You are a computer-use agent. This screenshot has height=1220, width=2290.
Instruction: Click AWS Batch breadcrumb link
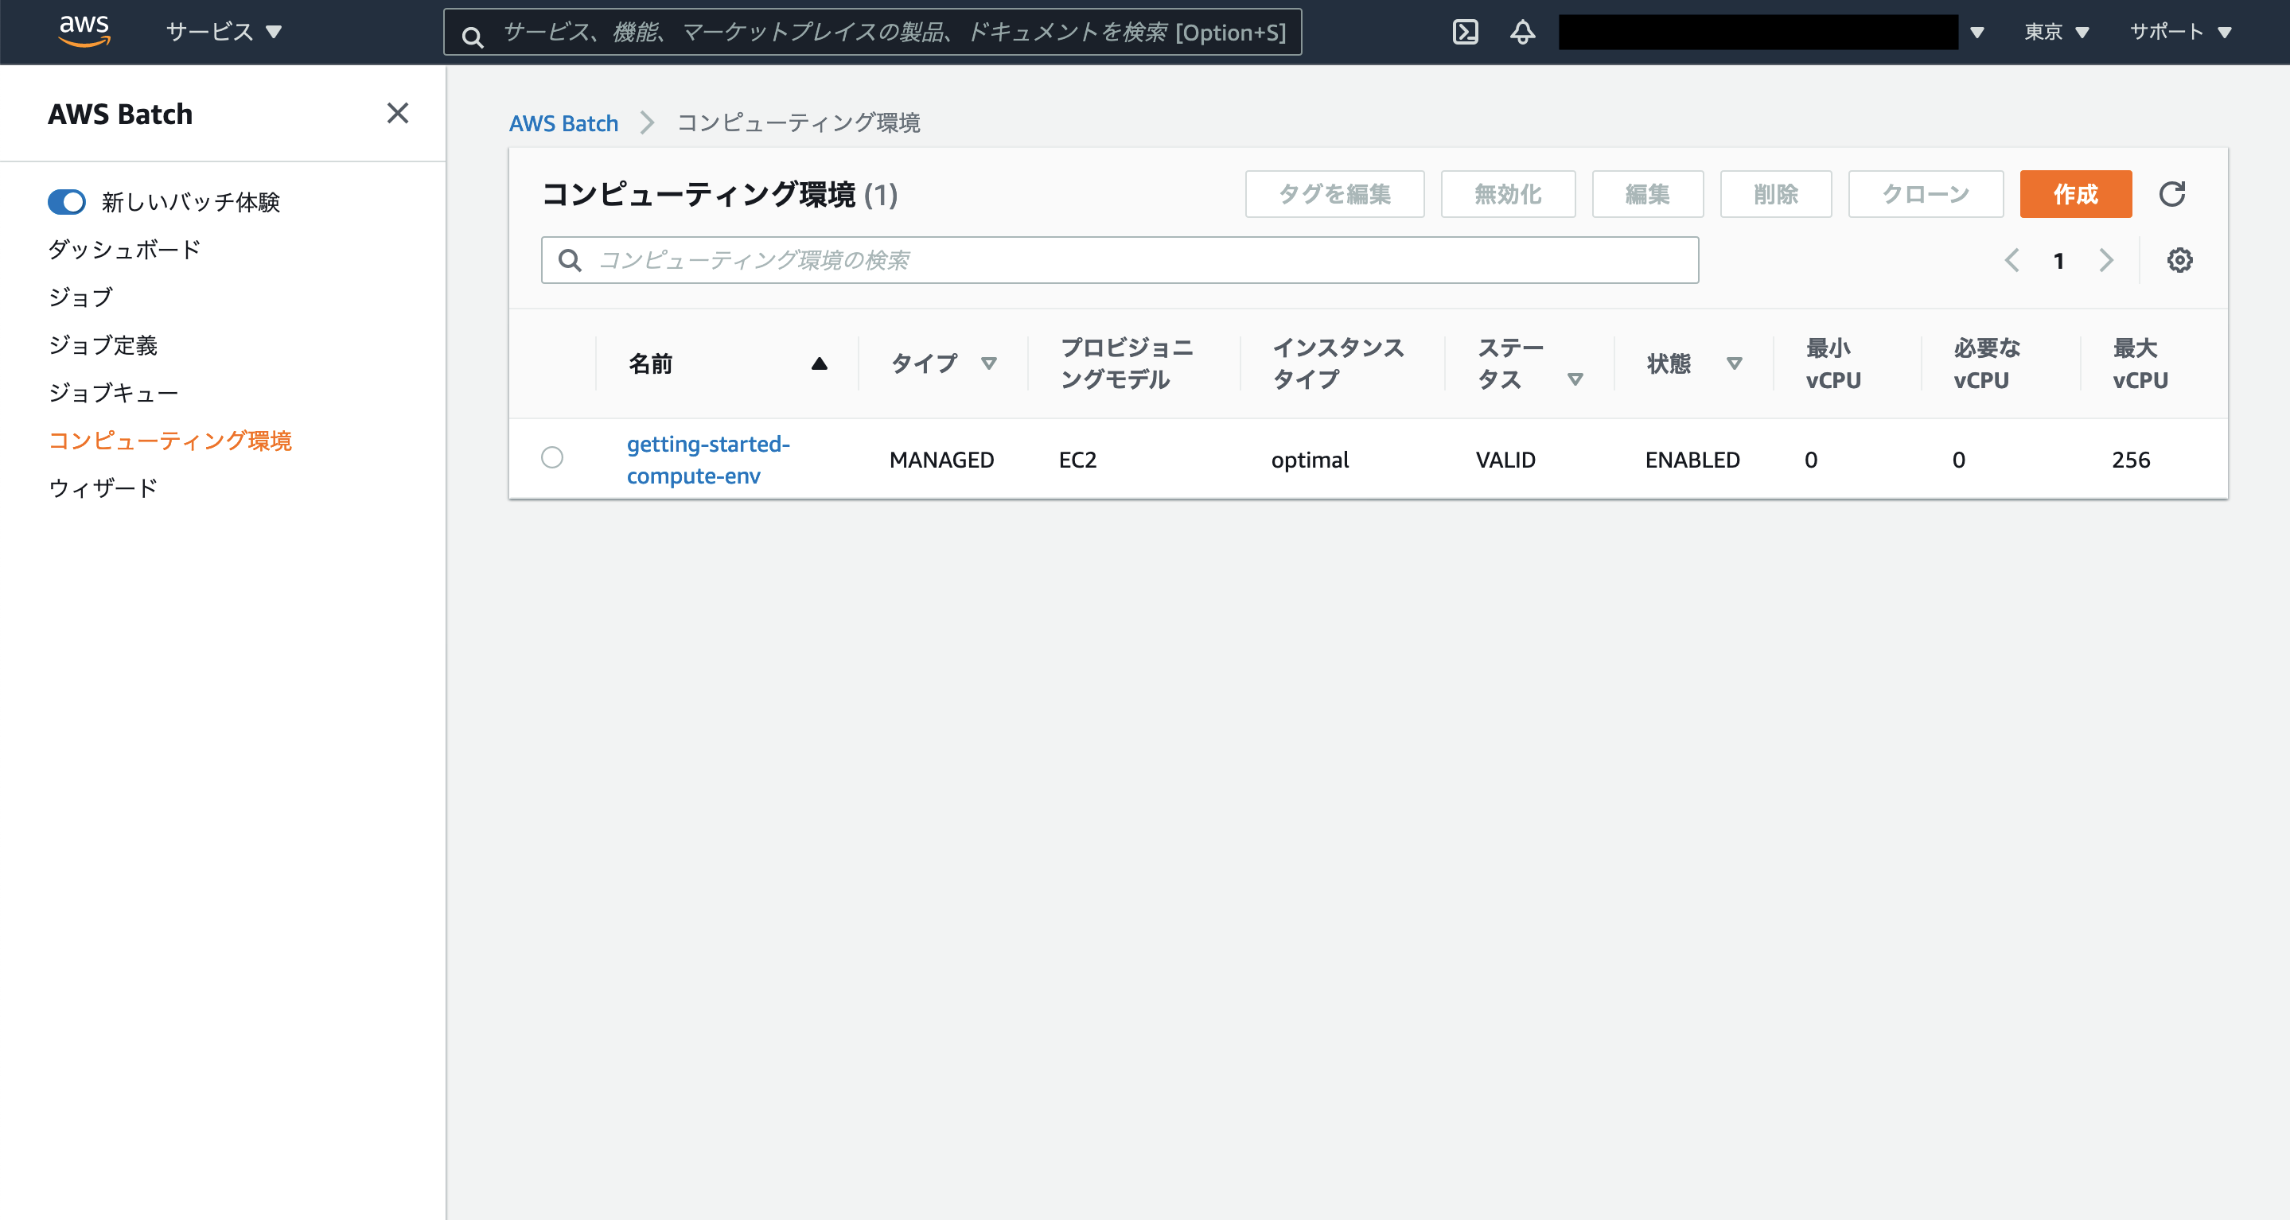[x=563, y=122]
